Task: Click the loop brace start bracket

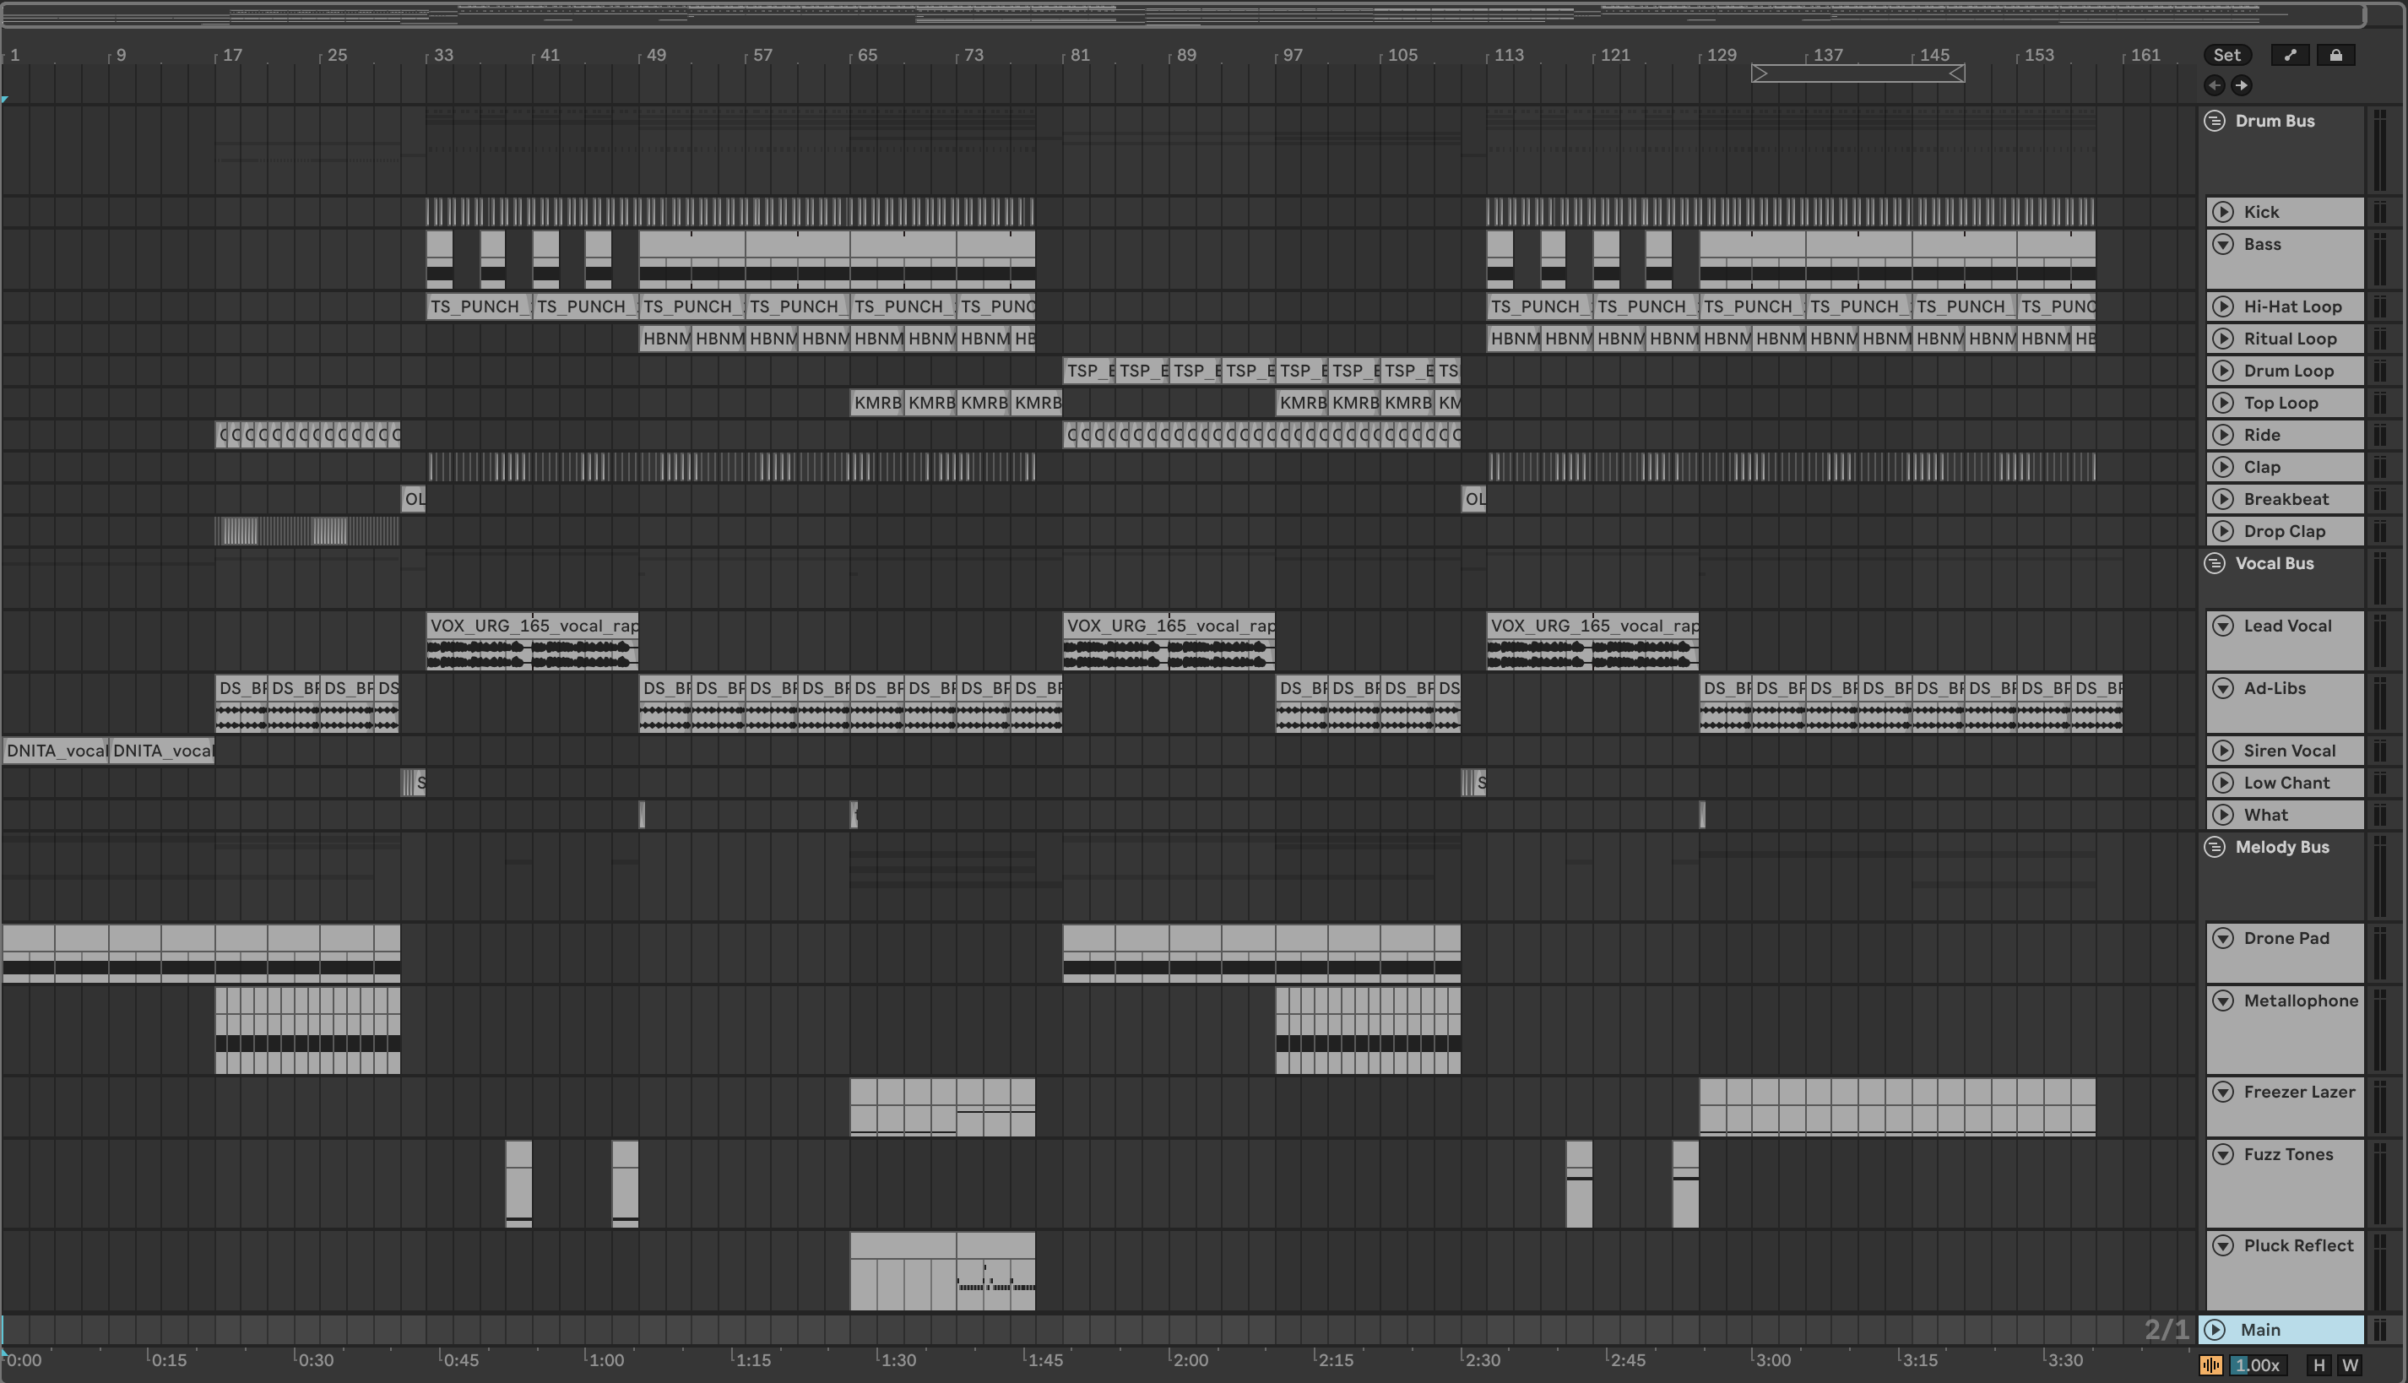Action: [1760, 73]
